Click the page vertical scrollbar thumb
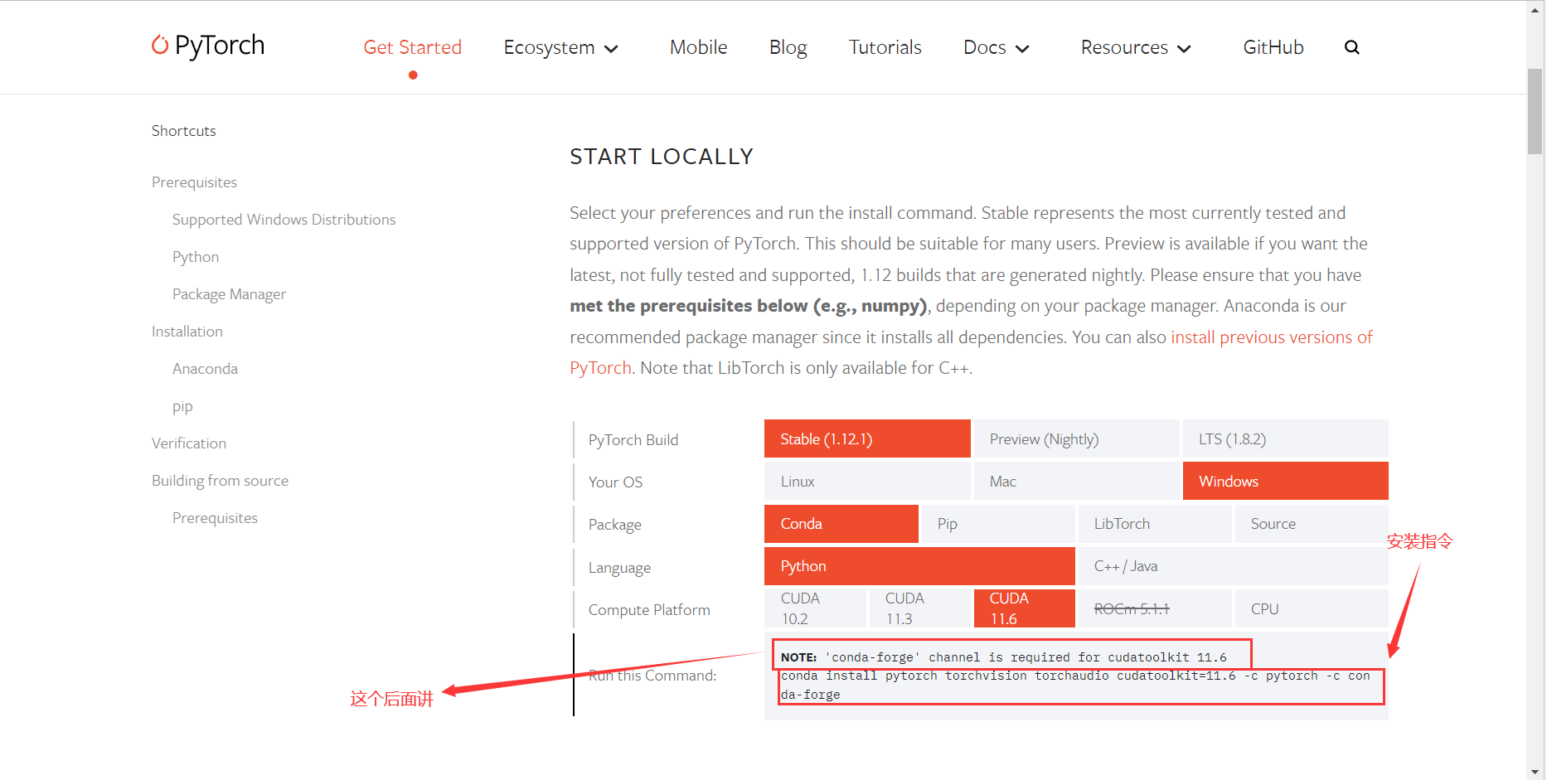Screen dimensions: 1547x780 tap(1535, 112)
